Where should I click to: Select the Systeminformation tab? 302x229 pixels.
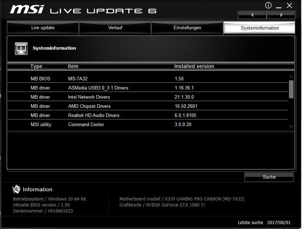(x=260, y=28)
